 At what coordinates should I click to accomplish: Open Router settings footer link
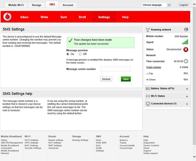[x=56, y=140]
